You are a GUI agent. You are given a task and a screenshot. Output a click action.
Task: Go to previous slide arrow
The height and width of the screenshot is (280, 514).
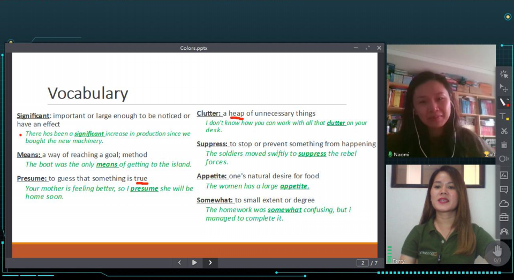point(180,263)
